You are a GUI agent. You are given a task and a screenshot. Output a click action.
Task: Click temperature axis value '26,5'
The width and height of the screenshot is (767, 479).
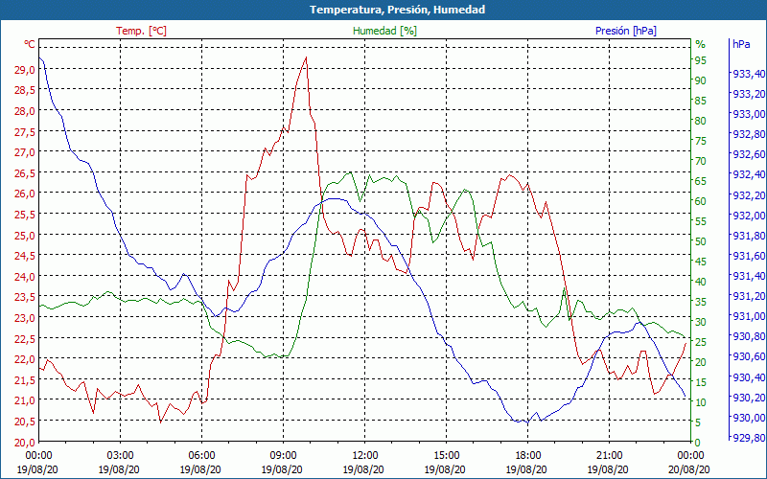25,173
